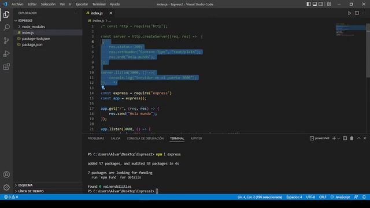This screenshot has height=208, width=370.
Task: Toggle secondary sidebar layout icon
Action: pyautogui.click(x=321, y=4)
